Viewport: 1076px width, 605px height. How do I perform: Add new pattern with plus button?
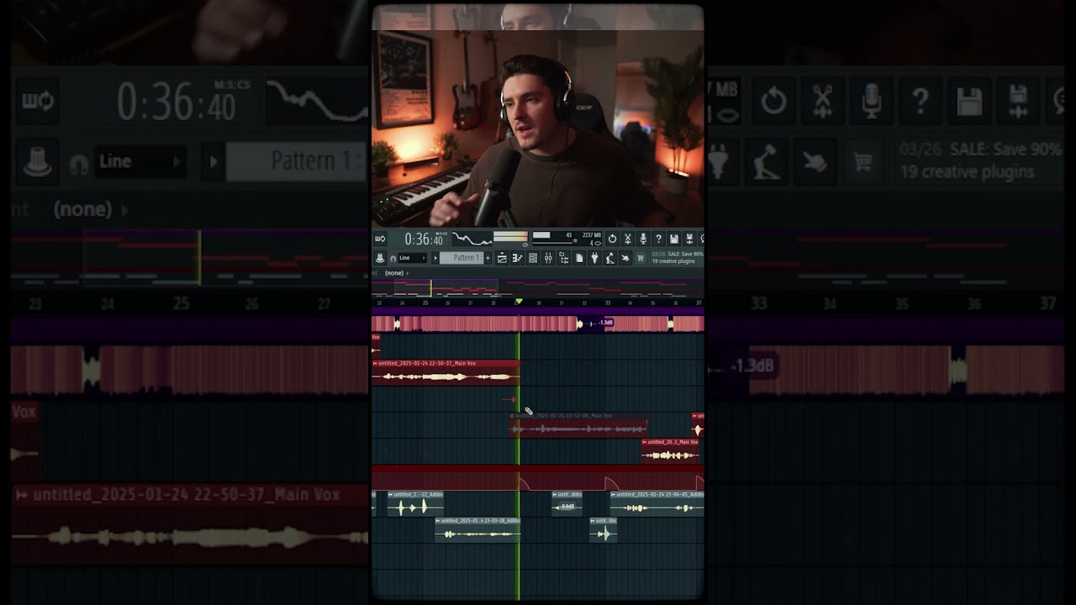[488, 258]
